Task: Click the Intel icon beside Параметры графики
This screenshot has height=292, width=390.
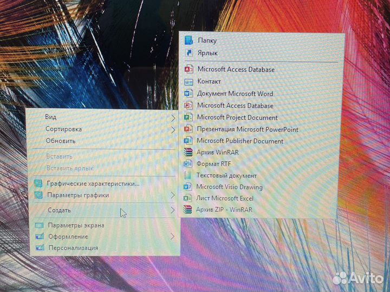Action: (38, 195)
